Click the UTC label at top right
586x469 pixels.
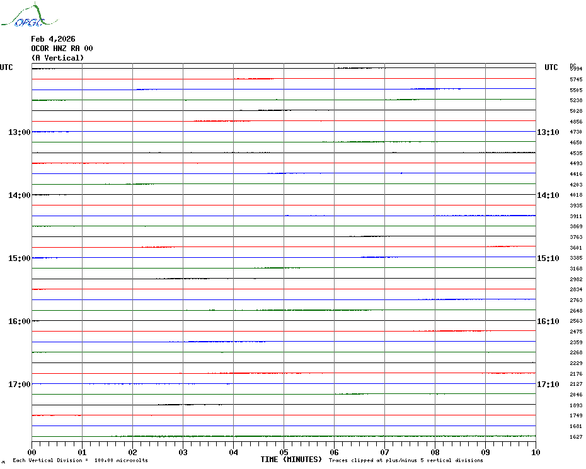551,67
